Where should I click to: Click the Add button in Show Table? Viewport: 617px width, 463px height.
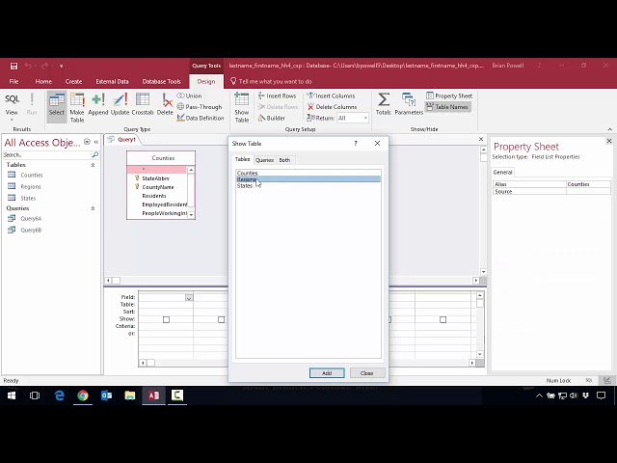click(327, 373)
